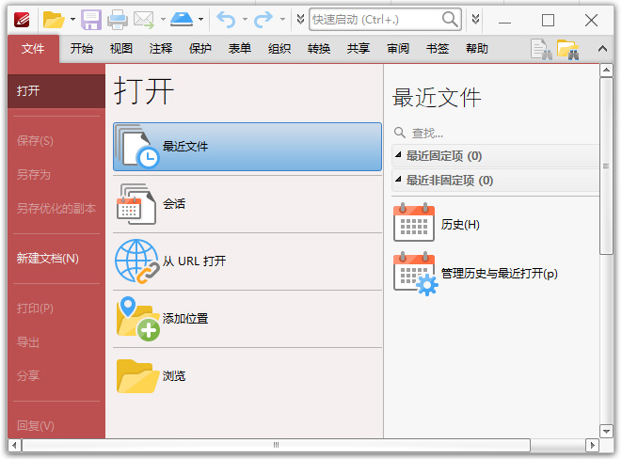Switch to the 开始 ribbon tab

point(81,49)
